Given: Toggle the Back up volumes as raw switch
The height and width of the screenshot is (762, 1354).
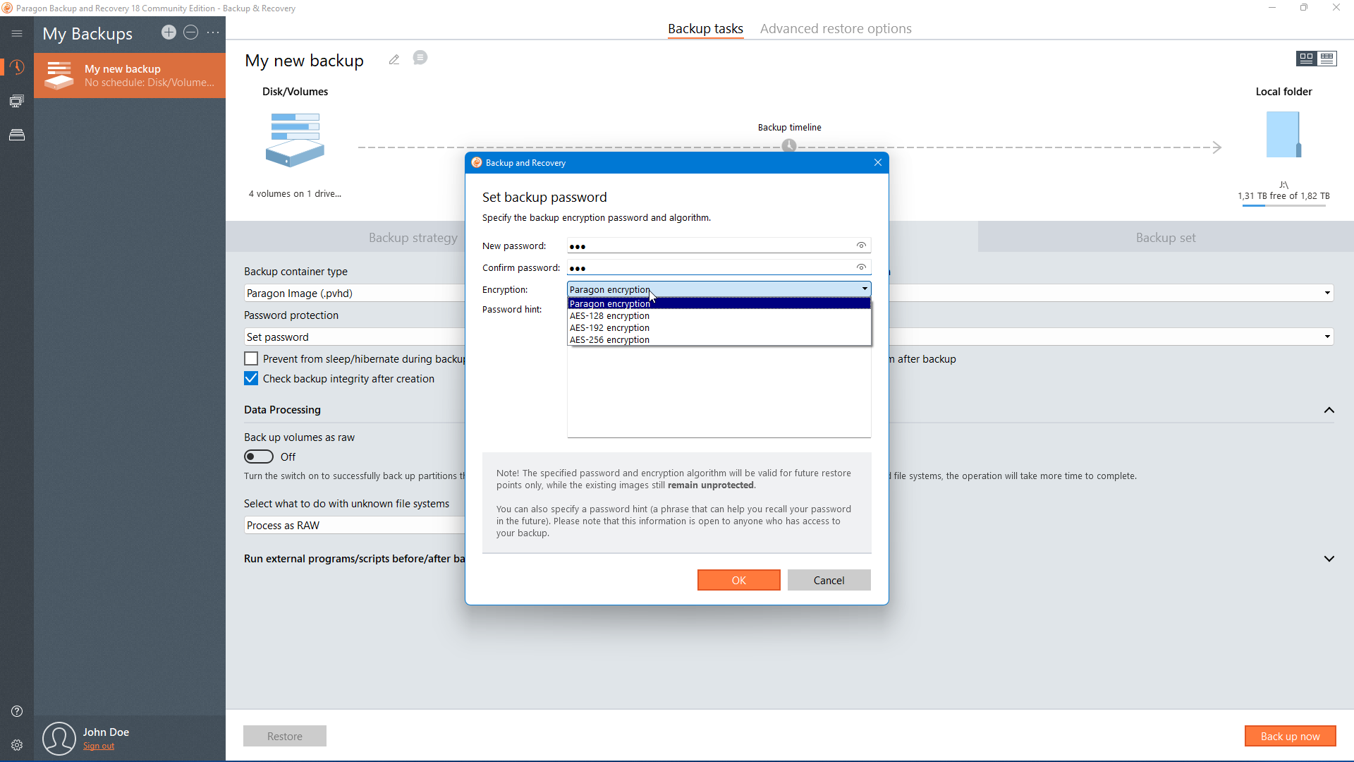Looking at the screenshot, I should tap(259, 456).
